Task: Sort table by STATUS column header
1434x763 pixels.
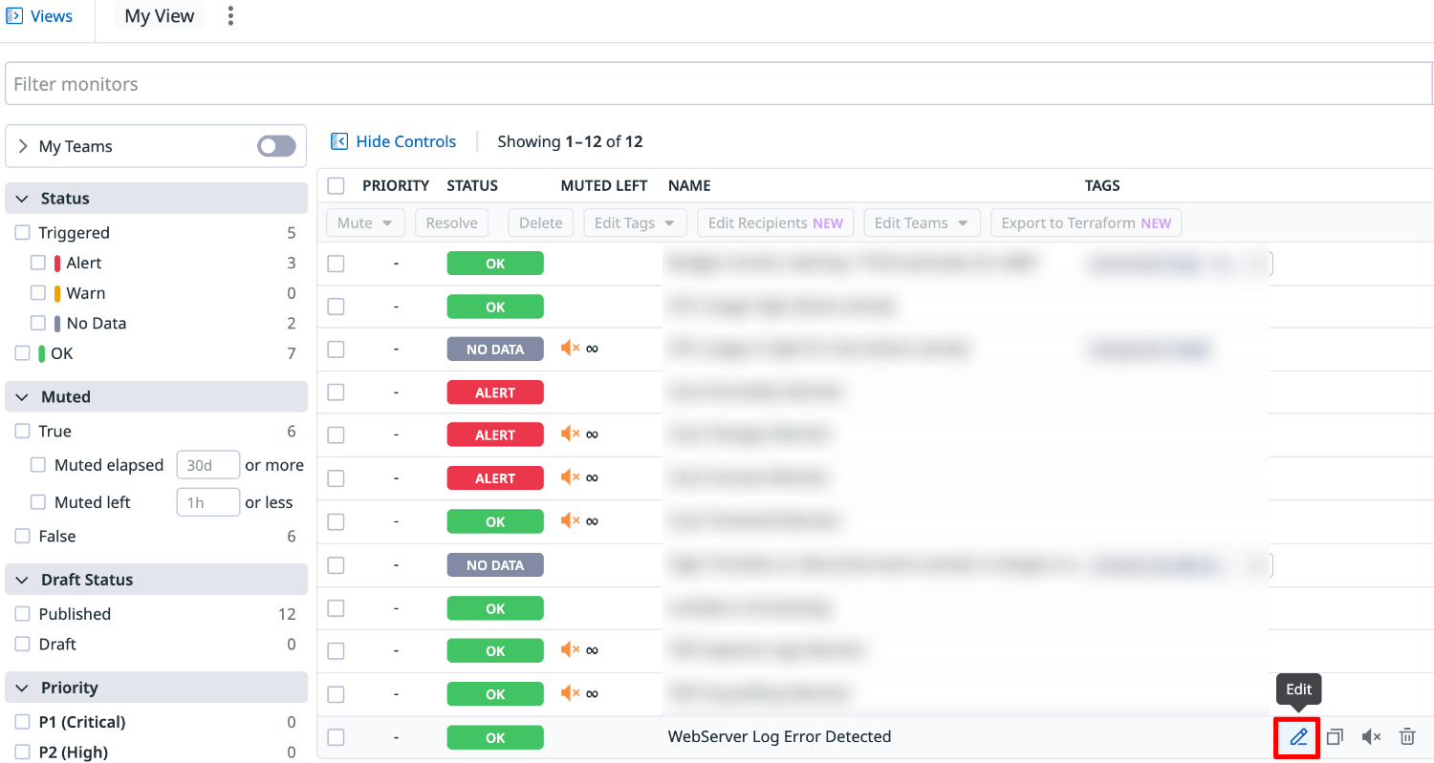Action: [472, 185]
